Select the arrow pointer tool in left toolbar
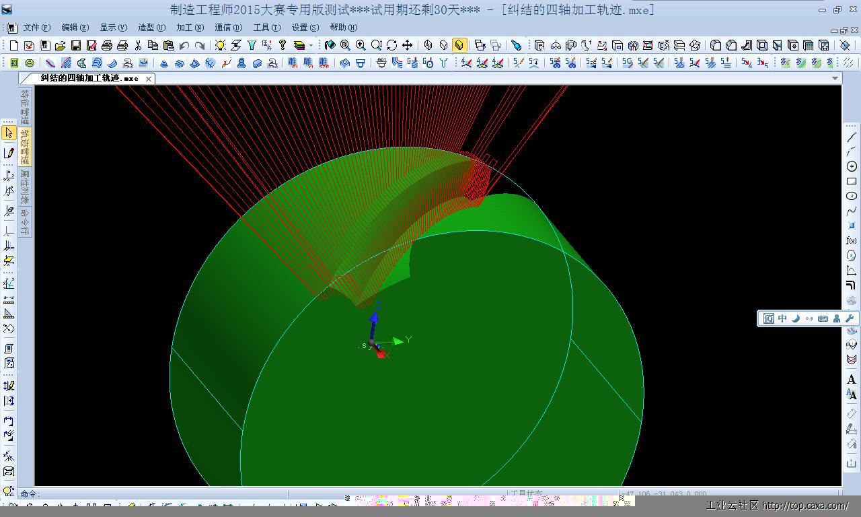861x517 pixels. click(x=9, y=133)
